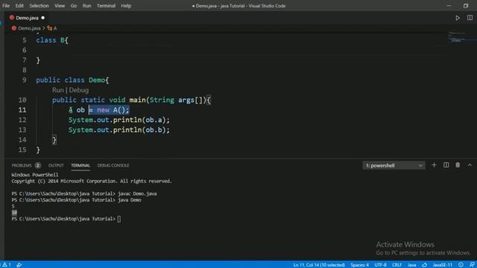Viewport: 477px width, 268px height.
Task: Click the debug launch icon in status bar
Action: pyautogui.click(x=19, y=265)
